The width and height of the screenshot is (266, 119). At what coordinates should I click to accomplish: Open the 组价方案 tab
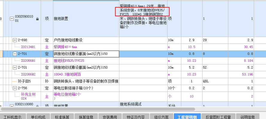[161, 117]
